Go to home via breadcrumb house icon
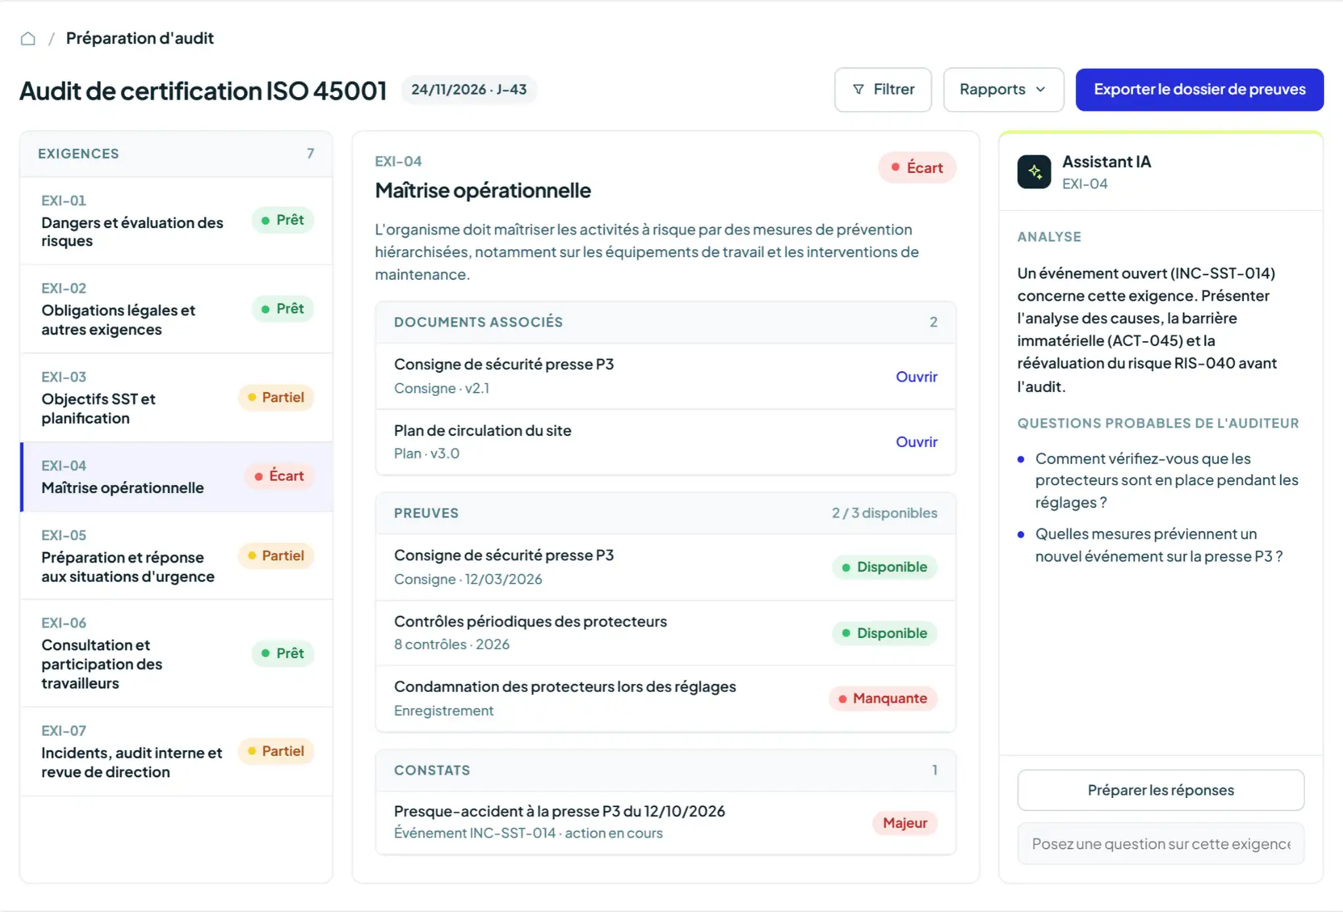The height and width of the screenshot is (912, 1343). (x=28, y=39)
